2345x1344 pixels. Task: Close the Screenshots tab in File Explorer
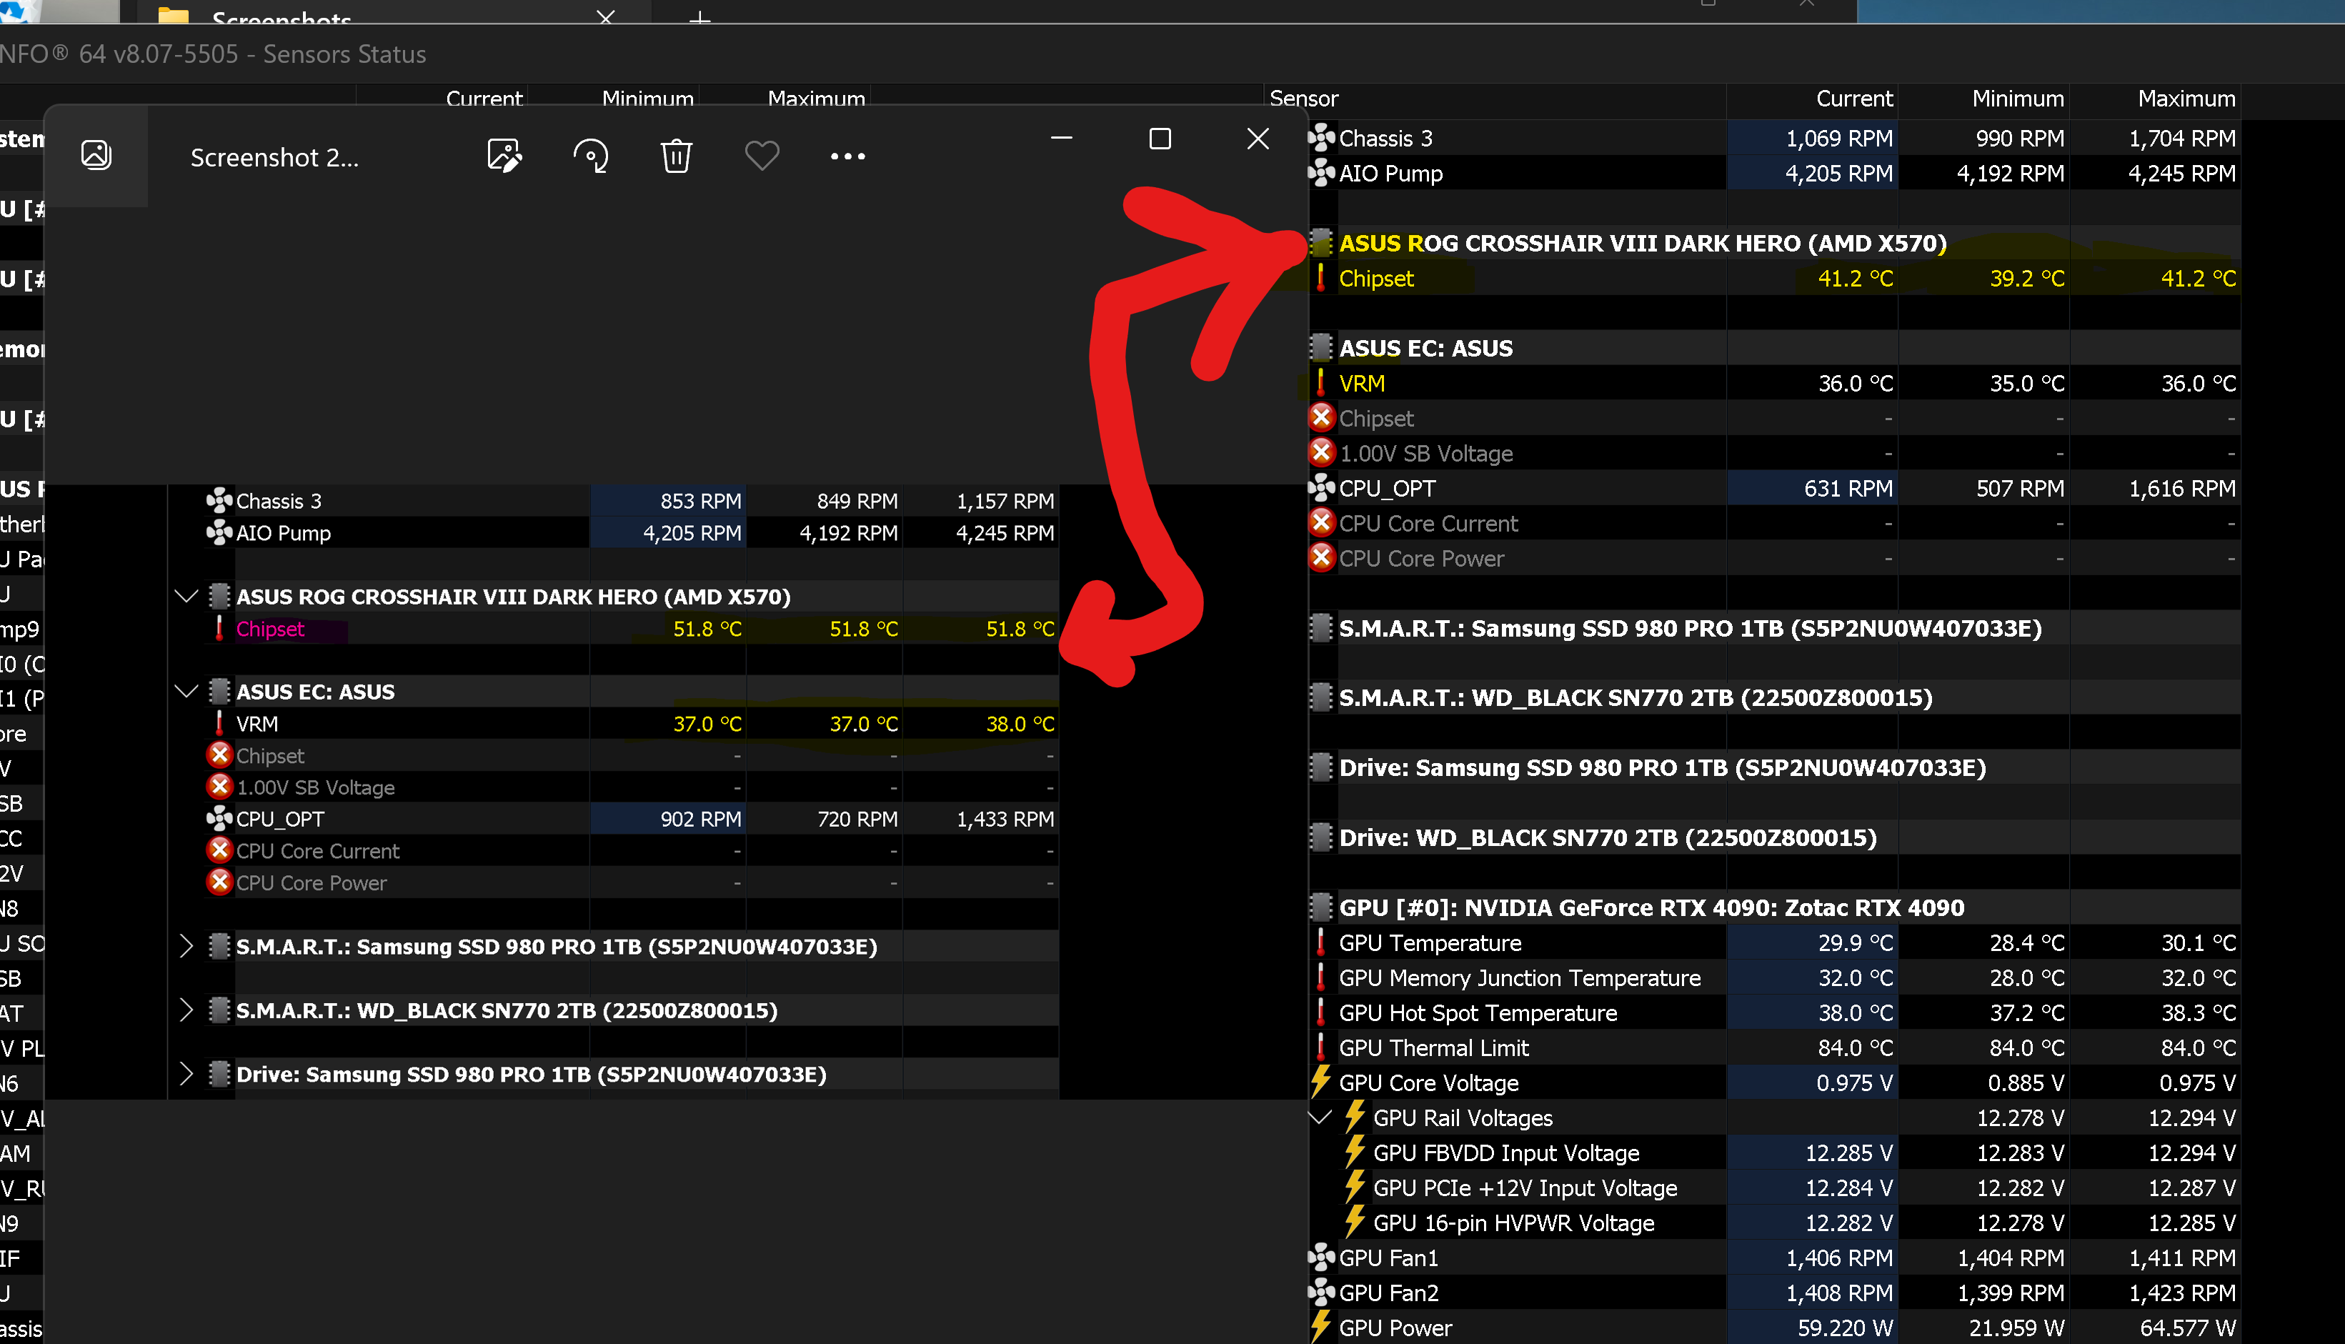[x=605, y=16]
